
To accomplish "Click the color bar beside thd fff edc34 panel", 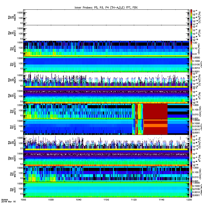I will [191, 80].
